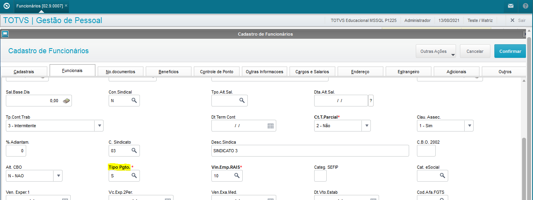Click the C. Sindicato search magnifier

pos(134,151)
